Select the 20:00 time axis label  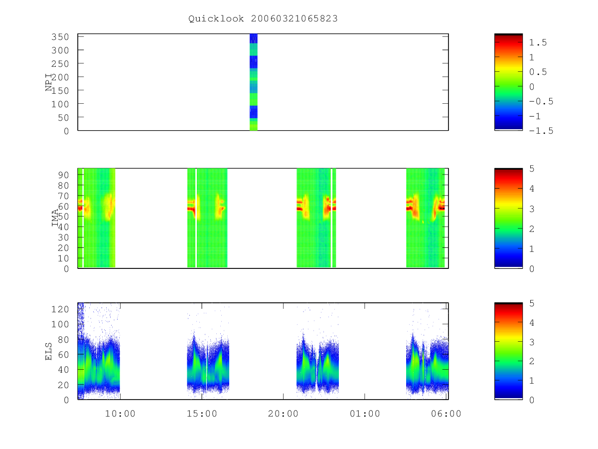[283, 414]
